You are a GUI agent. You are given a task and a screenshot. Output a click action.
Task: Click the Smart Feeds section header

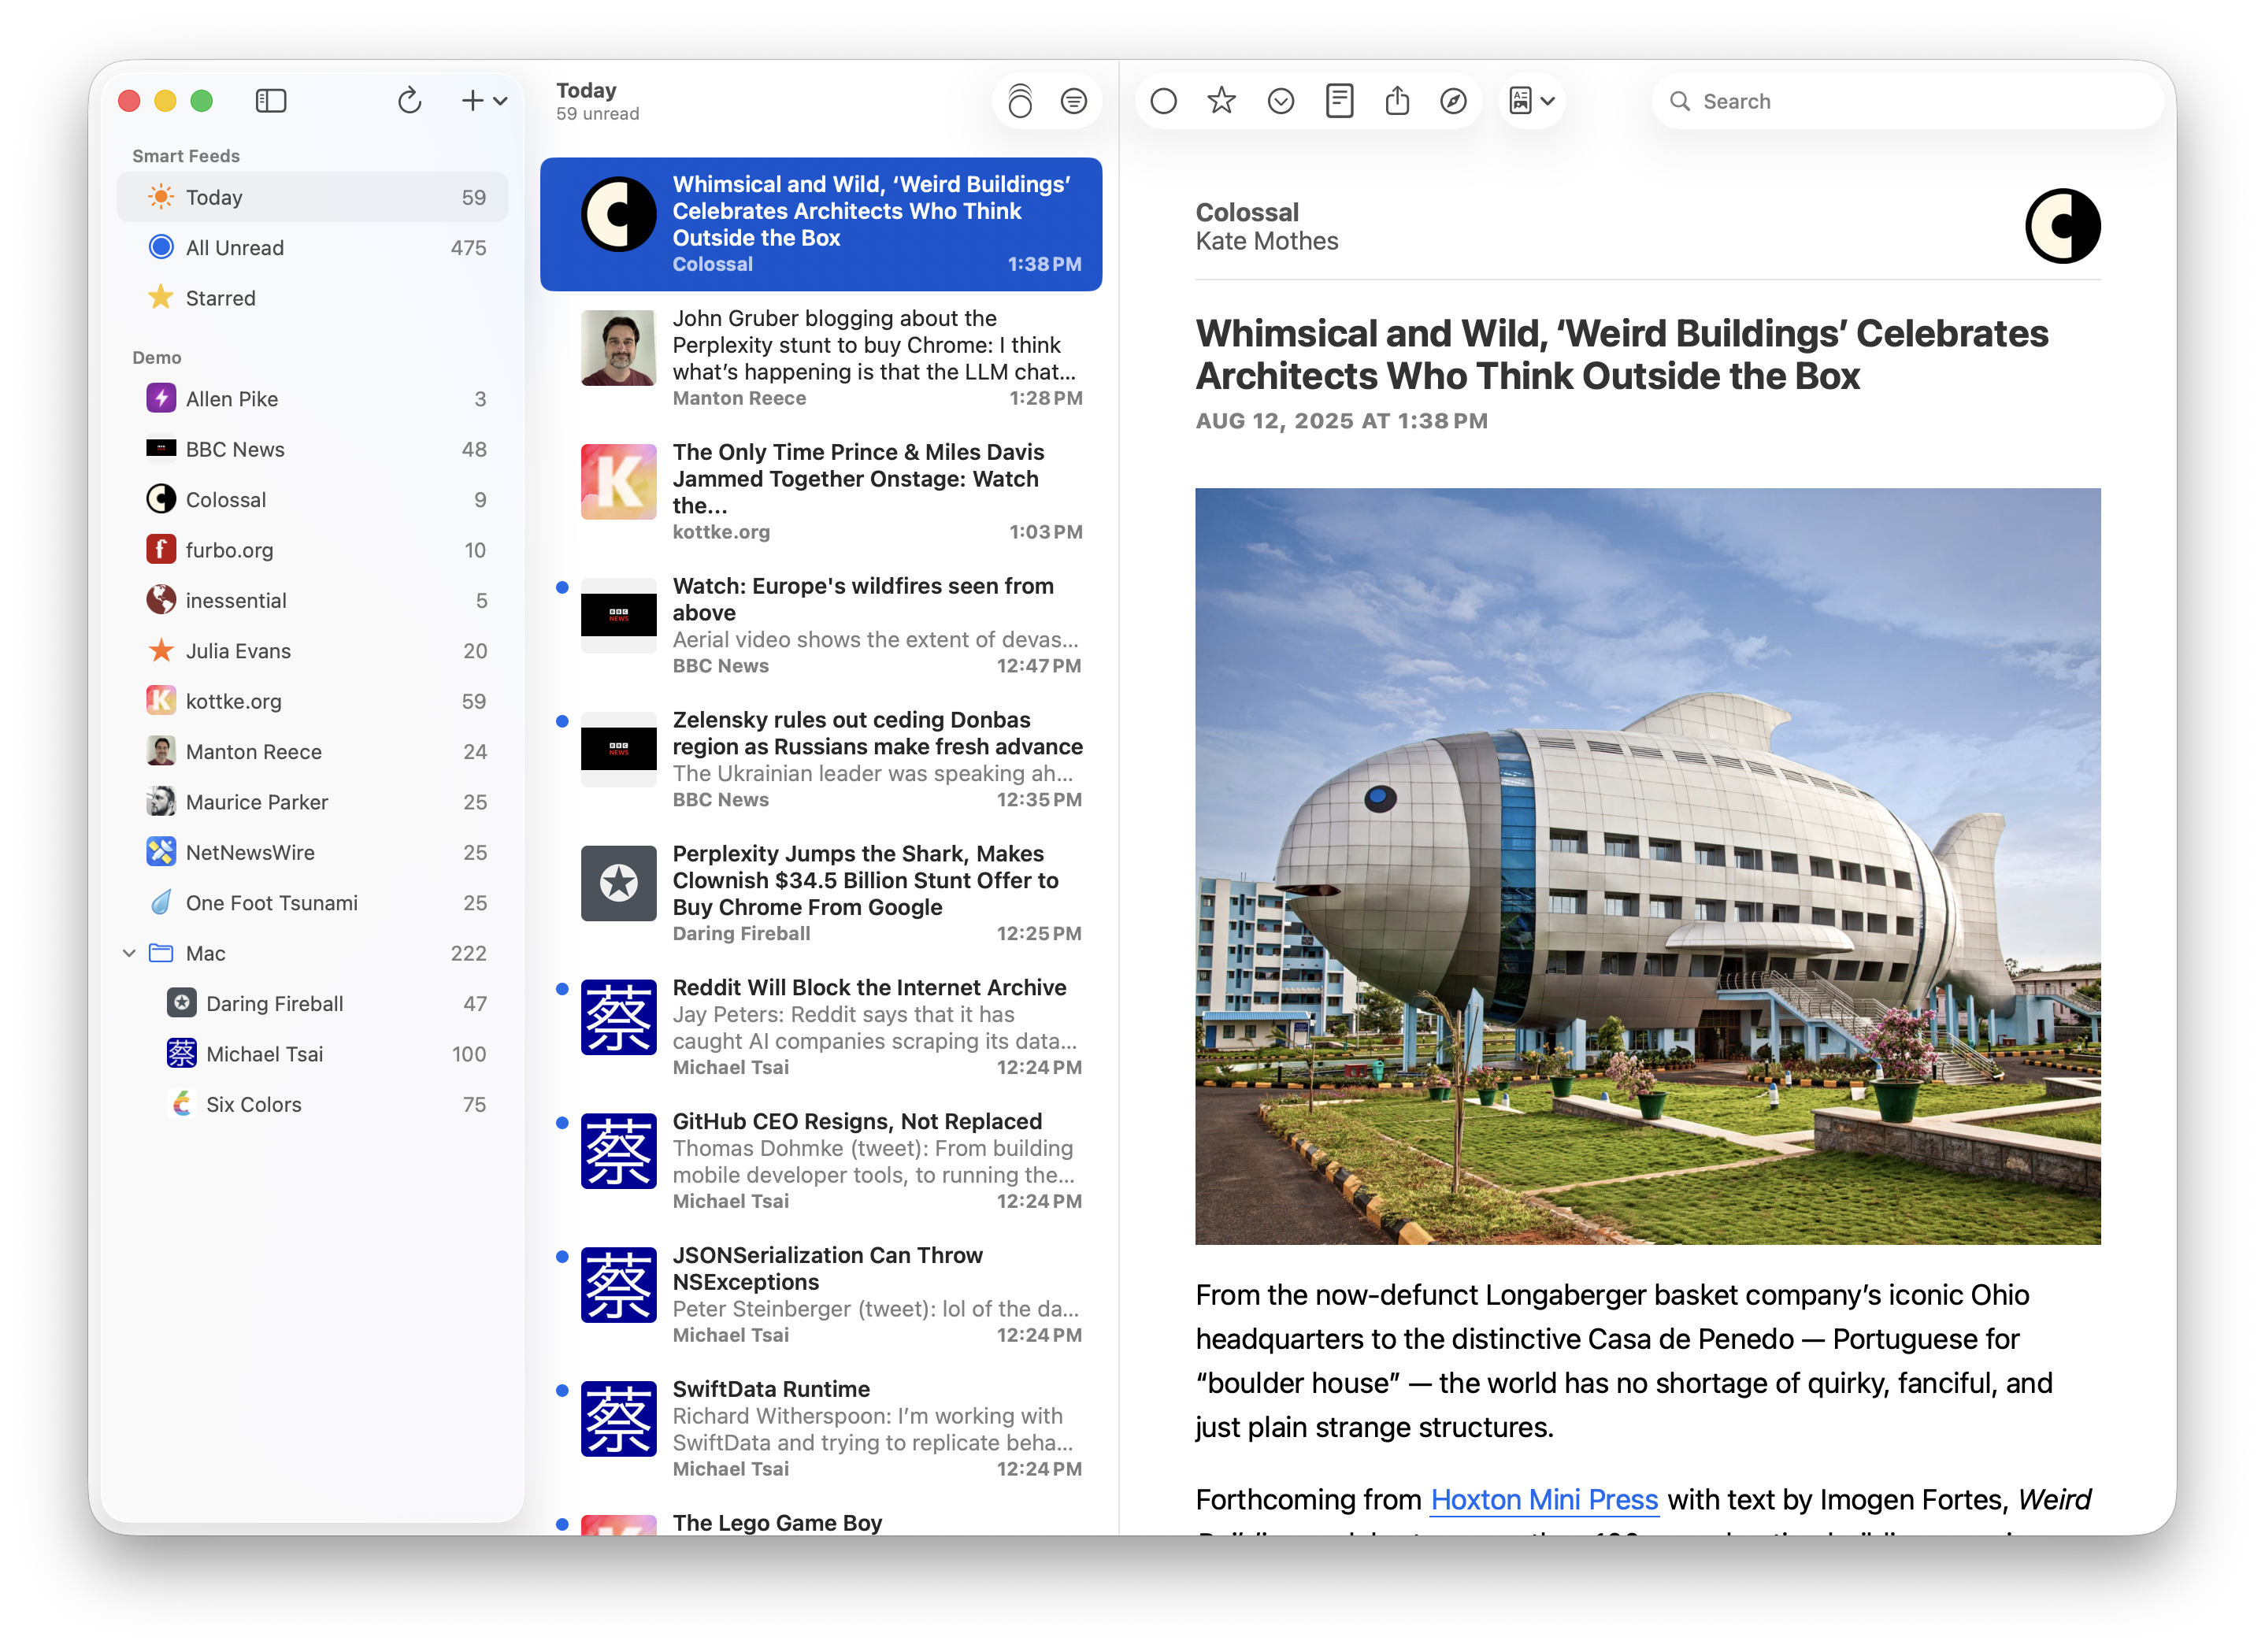pos(186,156)
